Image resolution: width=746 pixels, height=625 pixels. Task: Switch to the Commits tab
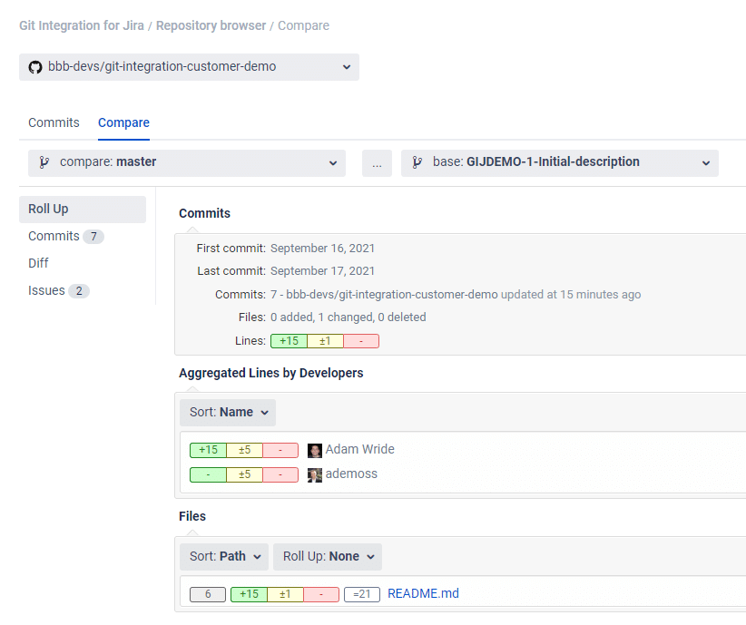tap(54, 122)
